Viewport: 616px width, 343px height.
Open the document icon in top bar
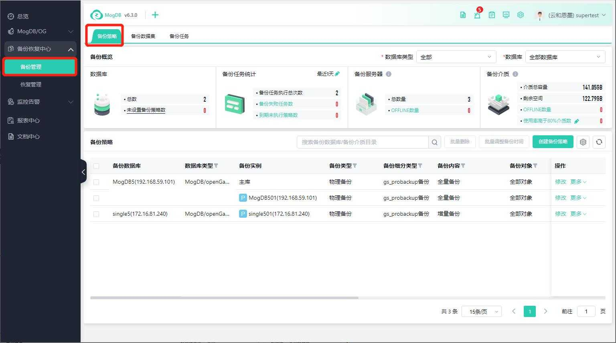tap(463, 15)
